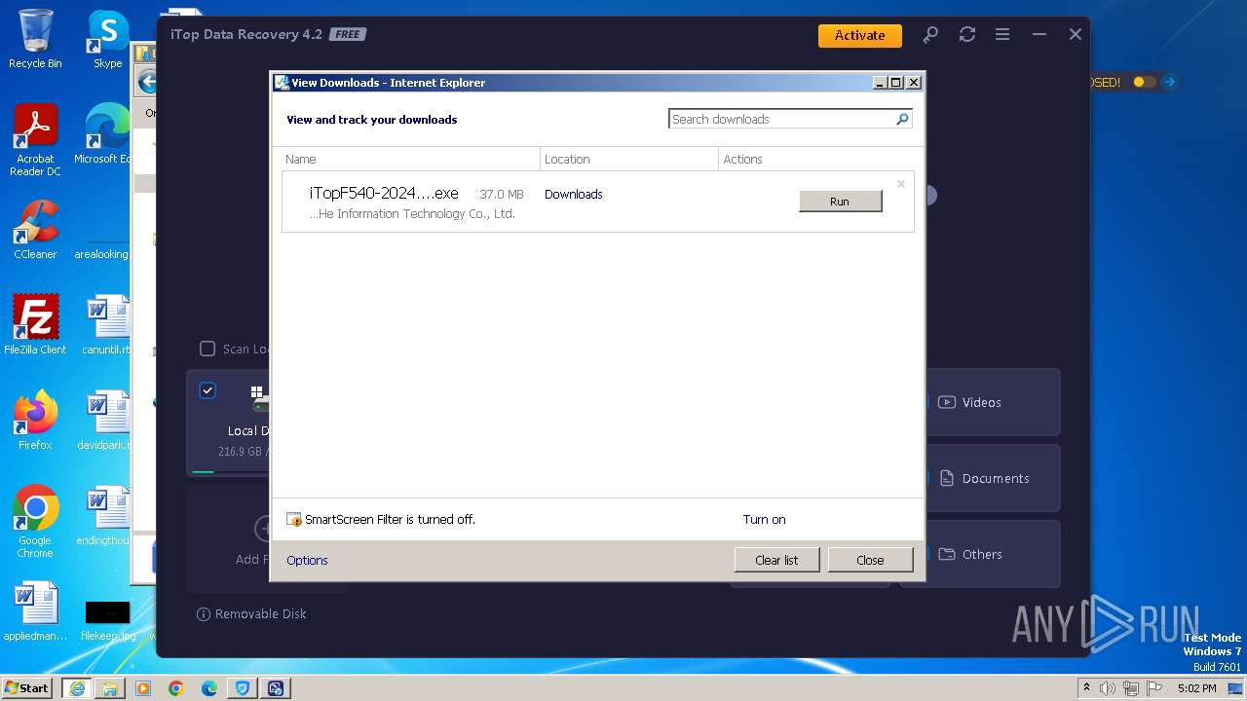Click the back arrow in the window behind
This screenshot has height=701, width=1247.
[x=146, y=82]
